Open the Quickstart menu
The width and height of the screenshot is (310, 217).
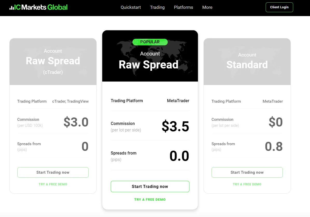tap(131, 7)
